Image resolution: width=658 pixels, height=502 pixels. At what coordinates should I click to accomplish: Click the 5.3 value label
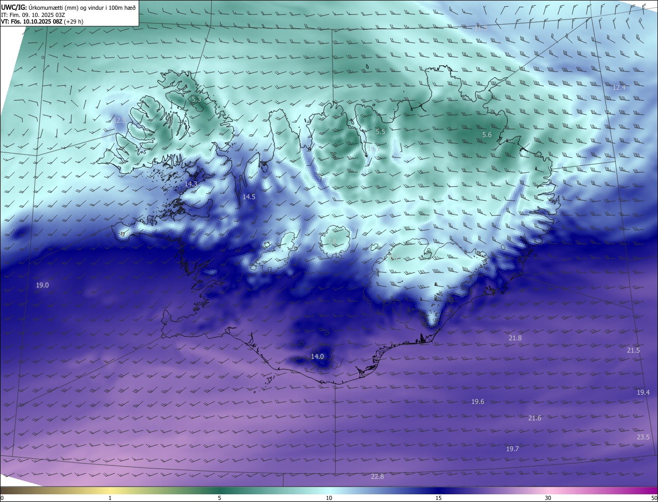pos(196,99)
